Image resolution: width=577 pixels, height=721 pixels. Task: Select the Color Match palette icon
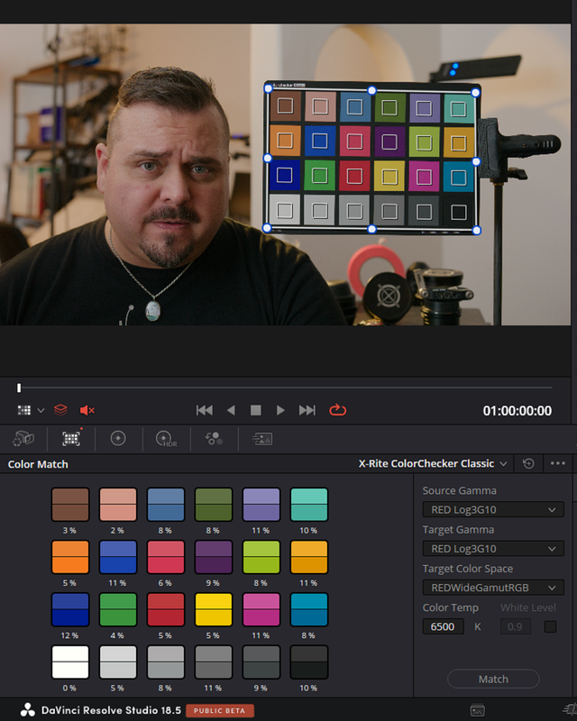pos(71,439)
